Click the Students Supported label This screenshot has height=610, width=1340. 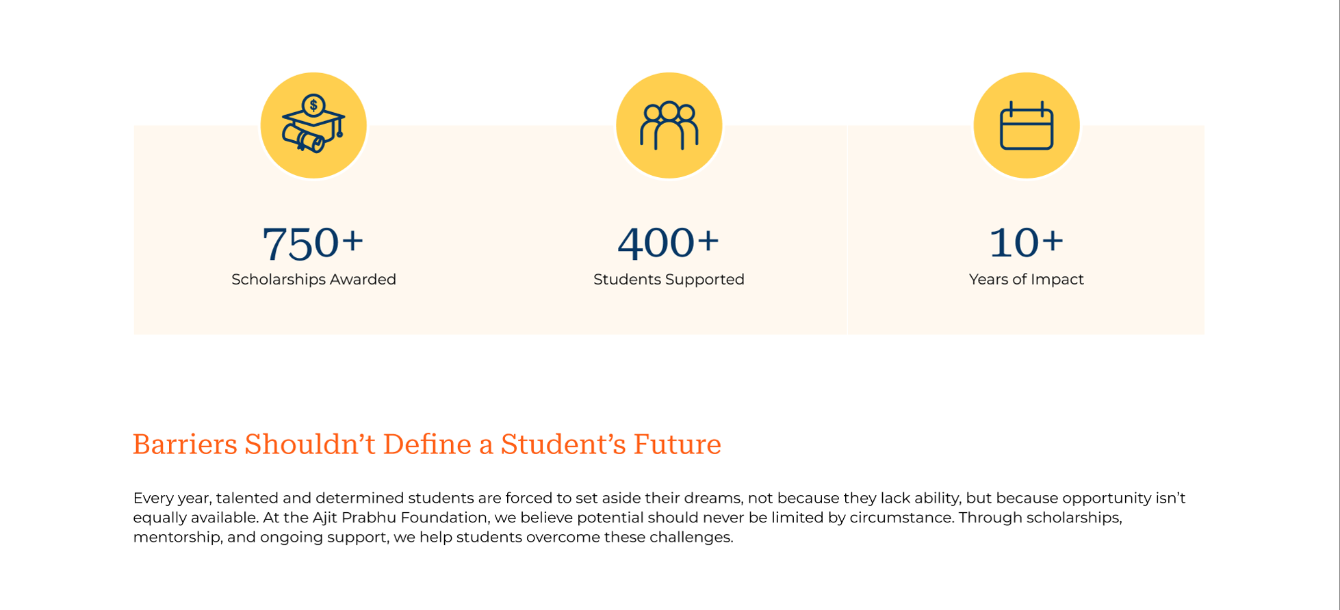click(x=669, y=279)
